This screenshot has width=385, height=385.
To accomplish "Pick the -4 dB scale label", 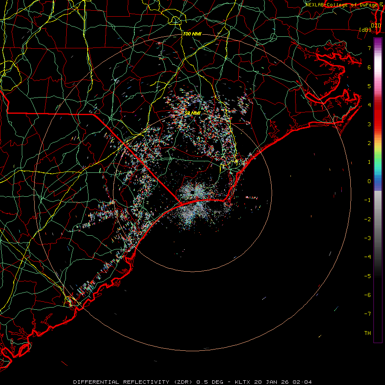I will coord(367,257).
